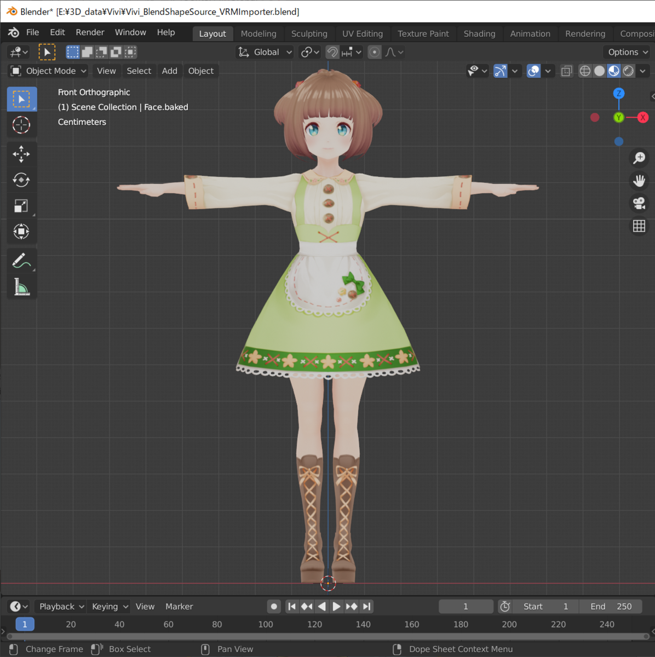
Task: Toggle auto keying record button
Action: pyautogui.click(x=274, y=607)
